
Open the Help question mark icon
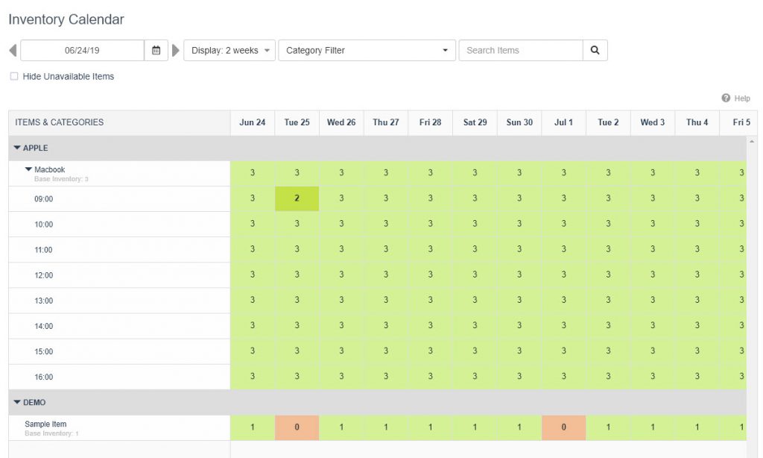(x=726, y=98)
